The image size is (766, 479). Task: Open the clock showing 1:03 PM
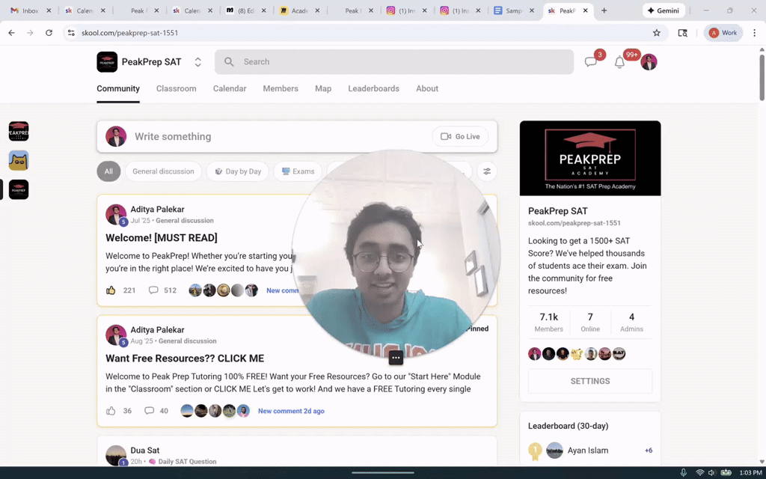750,473
